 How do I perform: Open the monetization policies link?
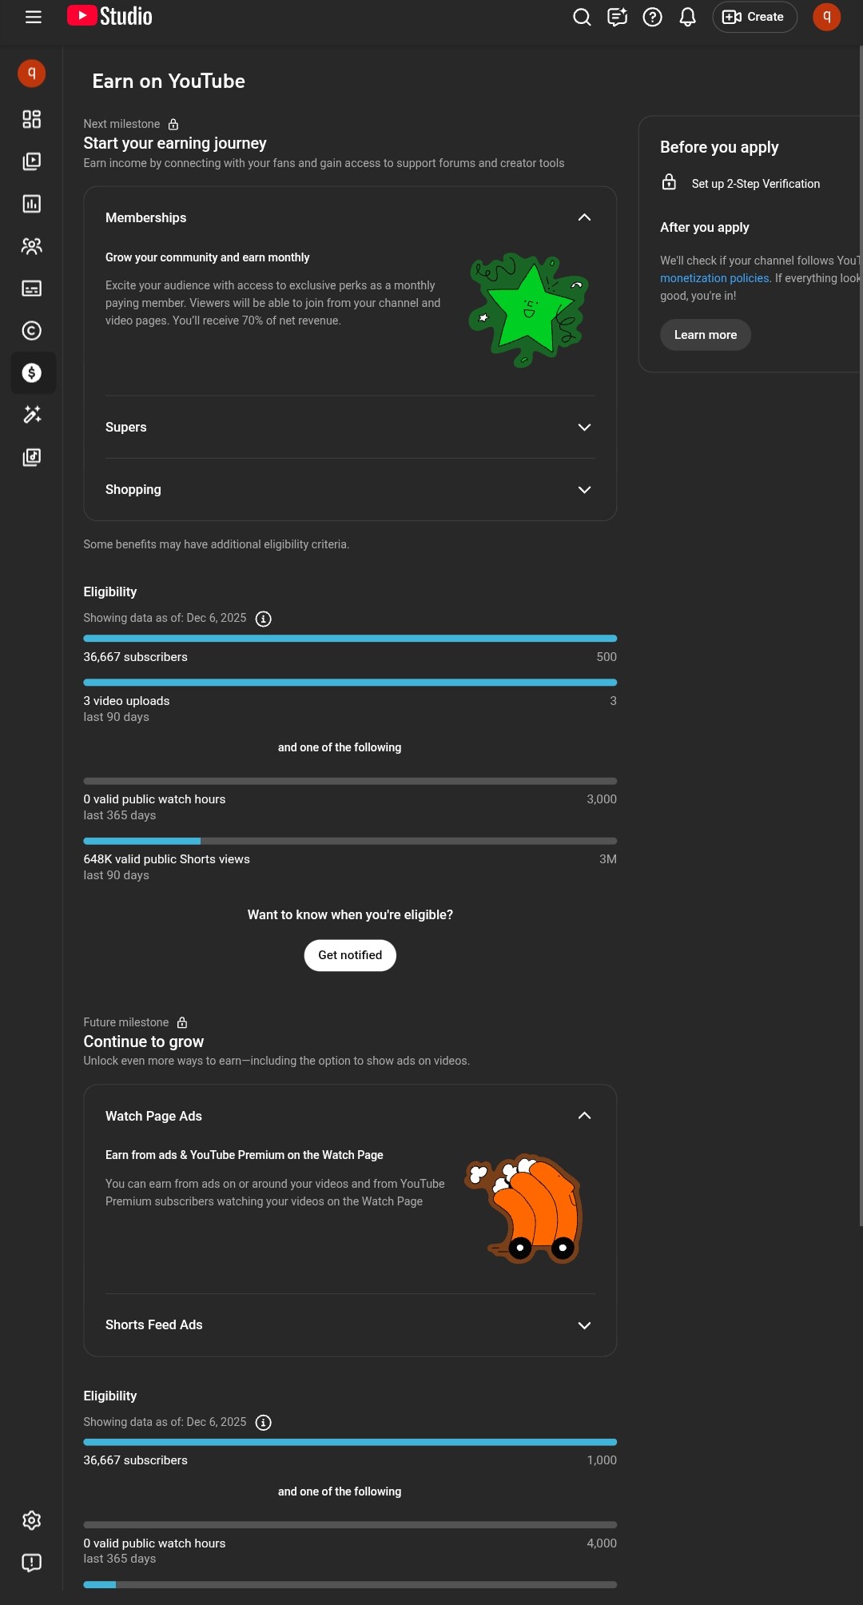coord(714,278)
